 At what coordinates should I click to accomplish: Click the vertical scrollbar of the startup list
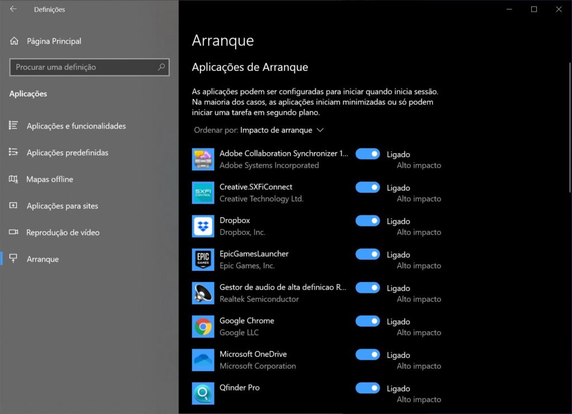point(570,128)
